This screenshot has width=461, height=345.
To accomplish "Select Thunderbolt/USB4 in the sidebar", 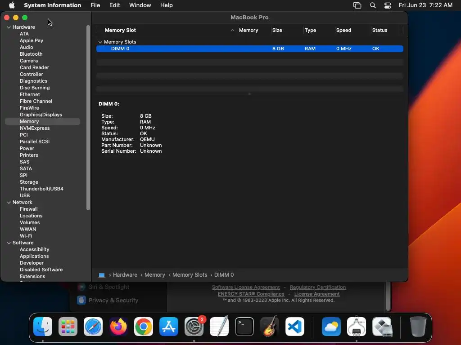I will 41,189.
